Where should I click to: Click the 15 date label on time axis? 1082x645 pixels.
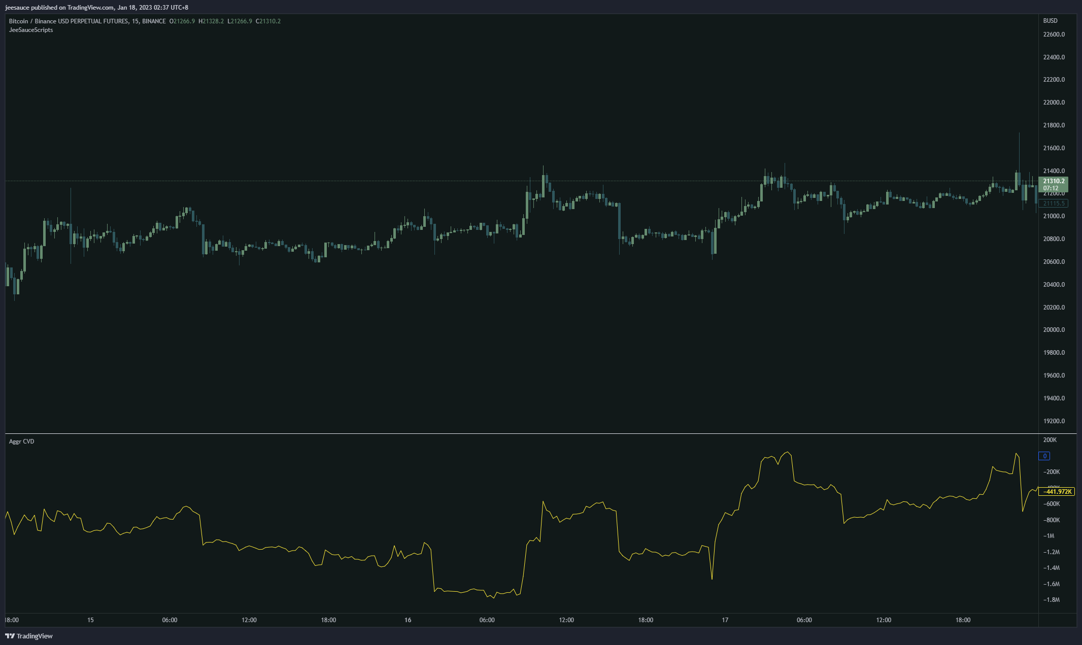pyautogui.click(x=90, y=620)
